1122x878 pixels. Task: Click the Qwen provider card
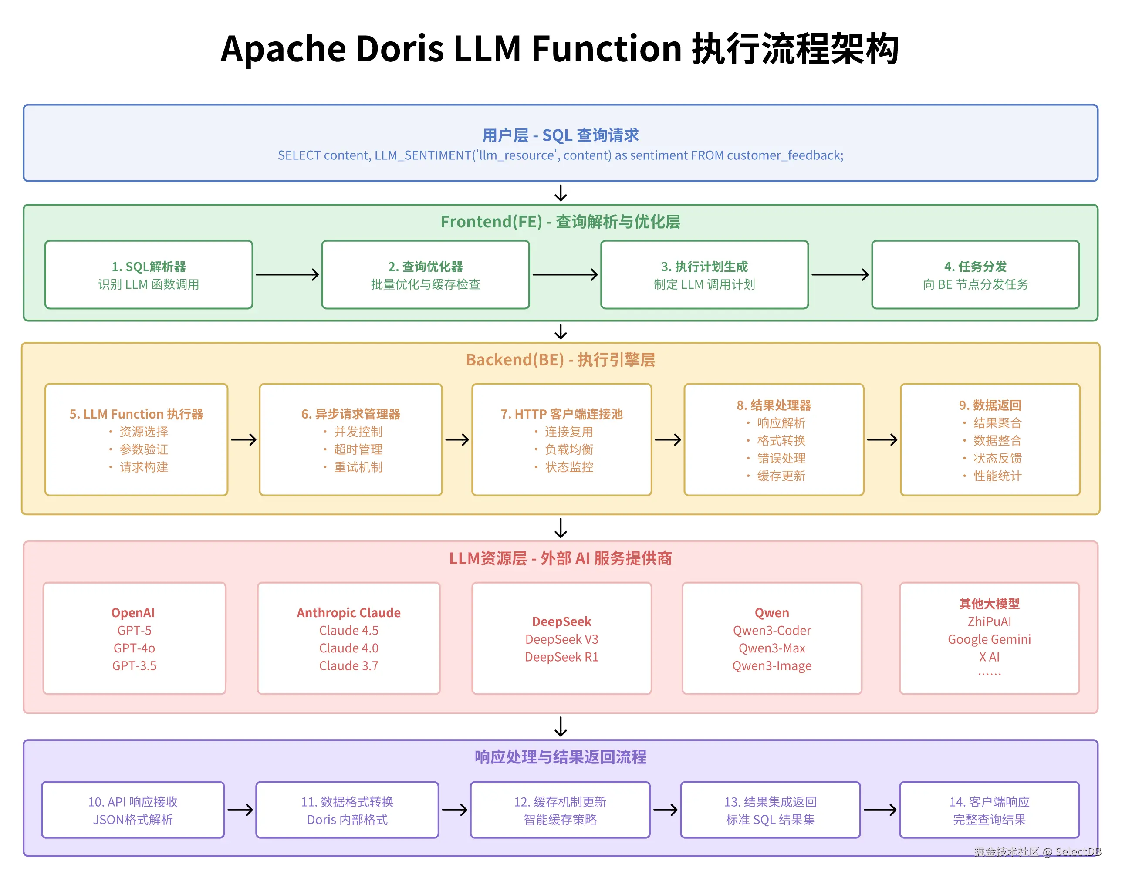[772, 638]
